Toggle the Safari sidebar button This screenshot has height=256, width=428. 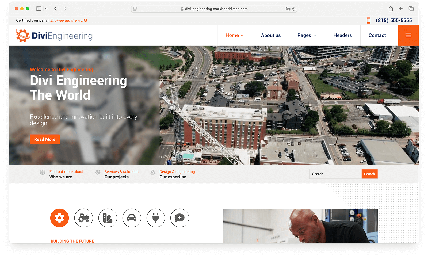tap(39, 9)
